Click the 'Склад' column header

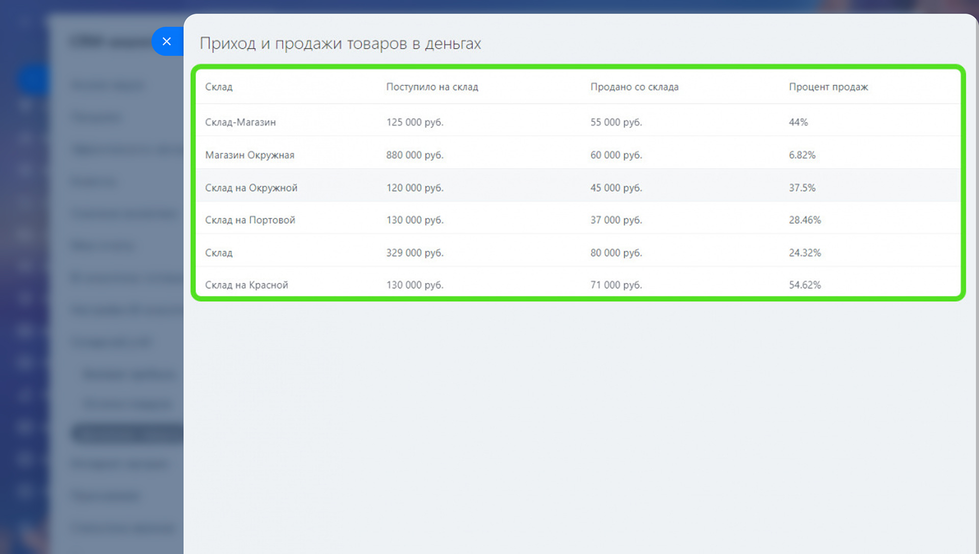coord(219,87)
